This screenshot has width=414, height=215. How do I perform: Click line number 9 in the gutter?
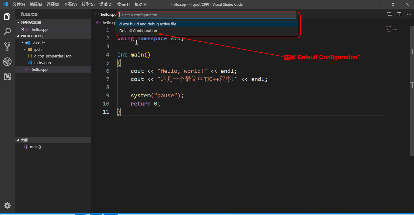tap(108, 96)
